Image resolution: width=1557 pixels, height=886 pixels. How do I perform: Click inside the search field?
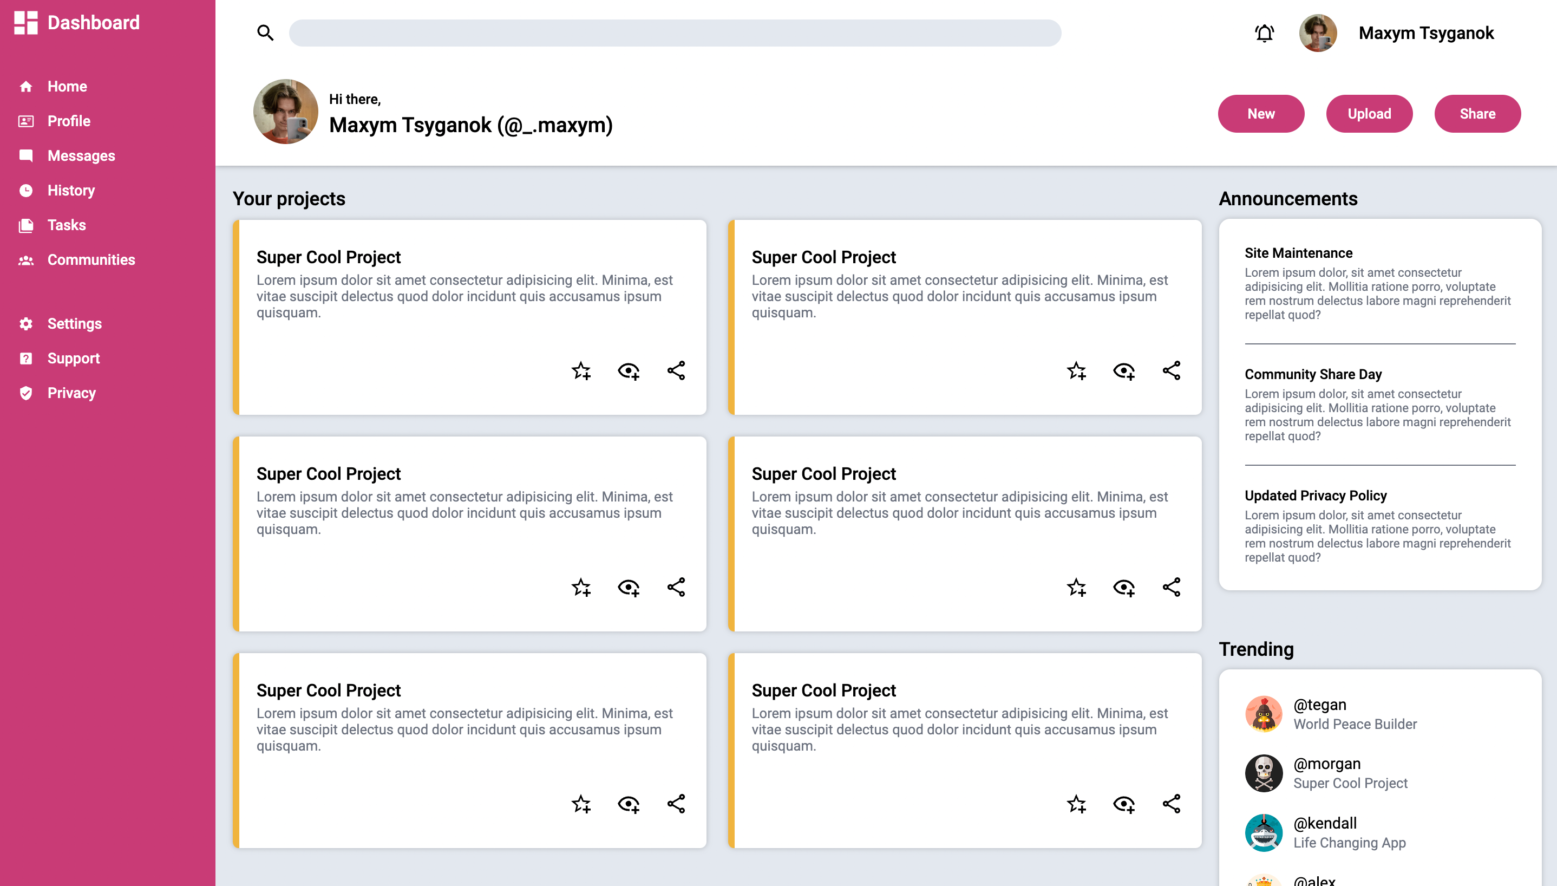[675, 33]
